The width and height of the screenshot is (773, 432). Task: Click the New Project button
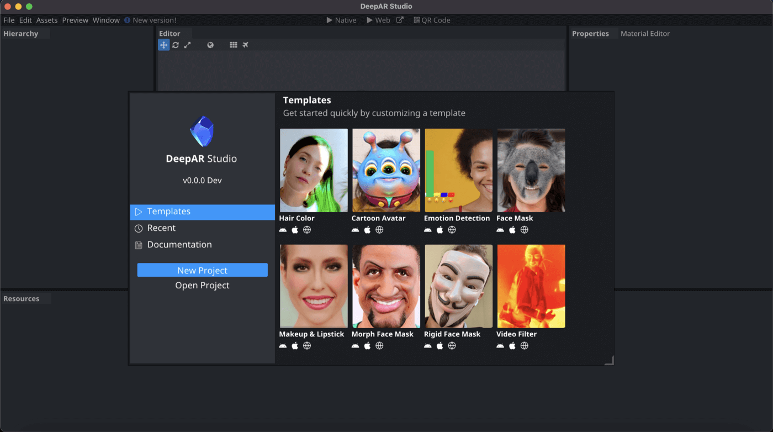(202, 270)
